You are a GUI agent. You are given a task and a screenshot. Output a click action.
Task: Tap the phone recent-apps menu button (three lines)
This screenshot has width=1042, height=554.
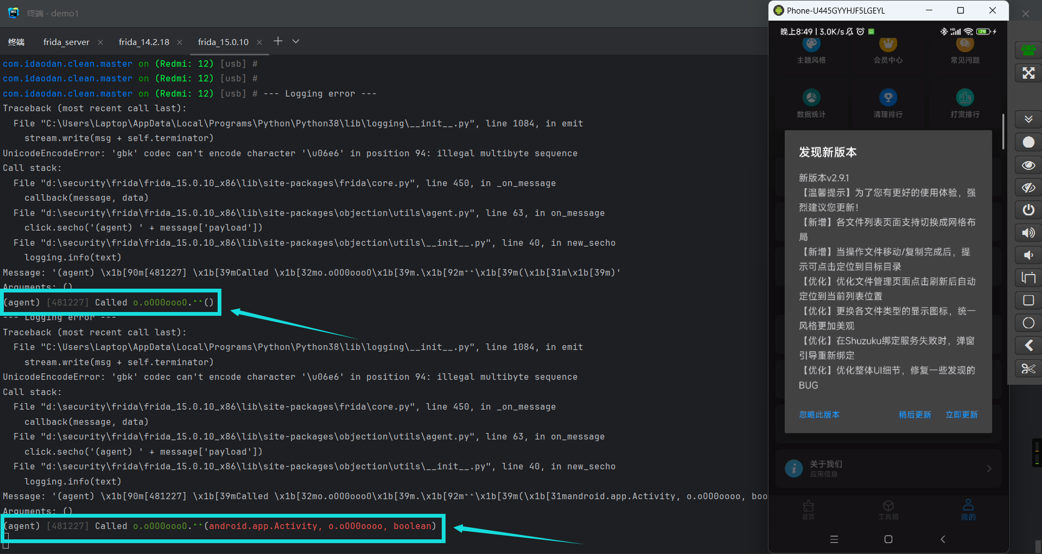pyautogui.click(x=834, y=539)
